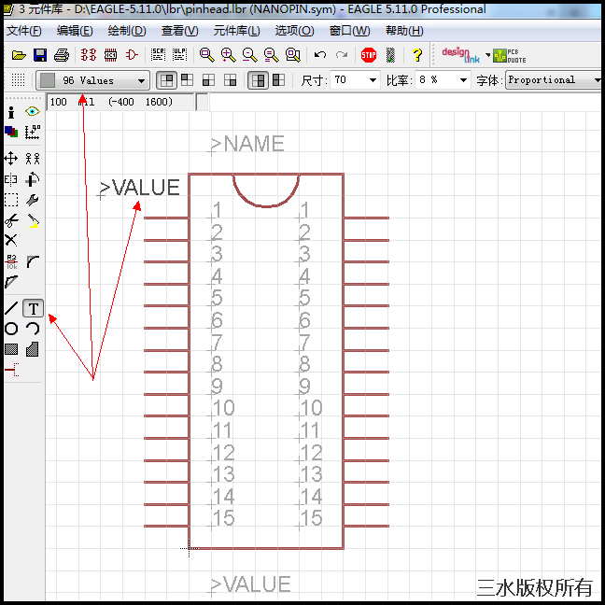Viewport: 605px width, 605px height.
Task: Open the Device editor icon
Action: pos(89,55)
